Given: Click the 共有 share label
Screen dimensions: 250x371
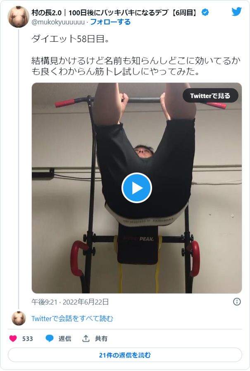Looking at the screenshot, I should (101, 339).
